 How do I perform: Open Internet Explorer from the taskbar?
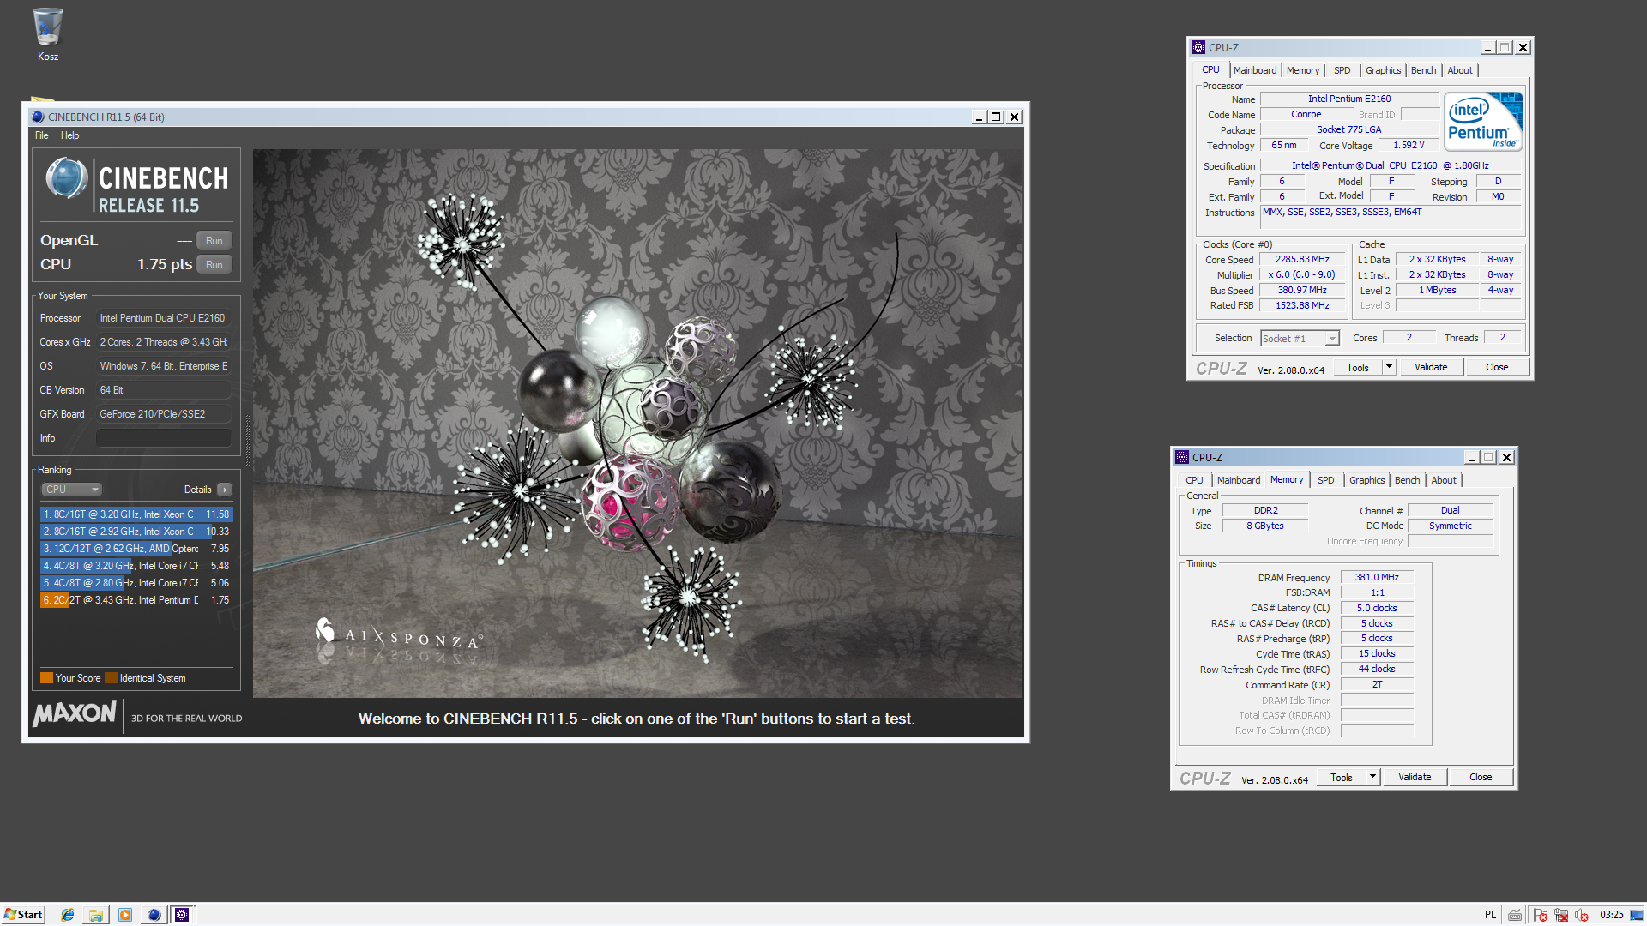(68, 915)
